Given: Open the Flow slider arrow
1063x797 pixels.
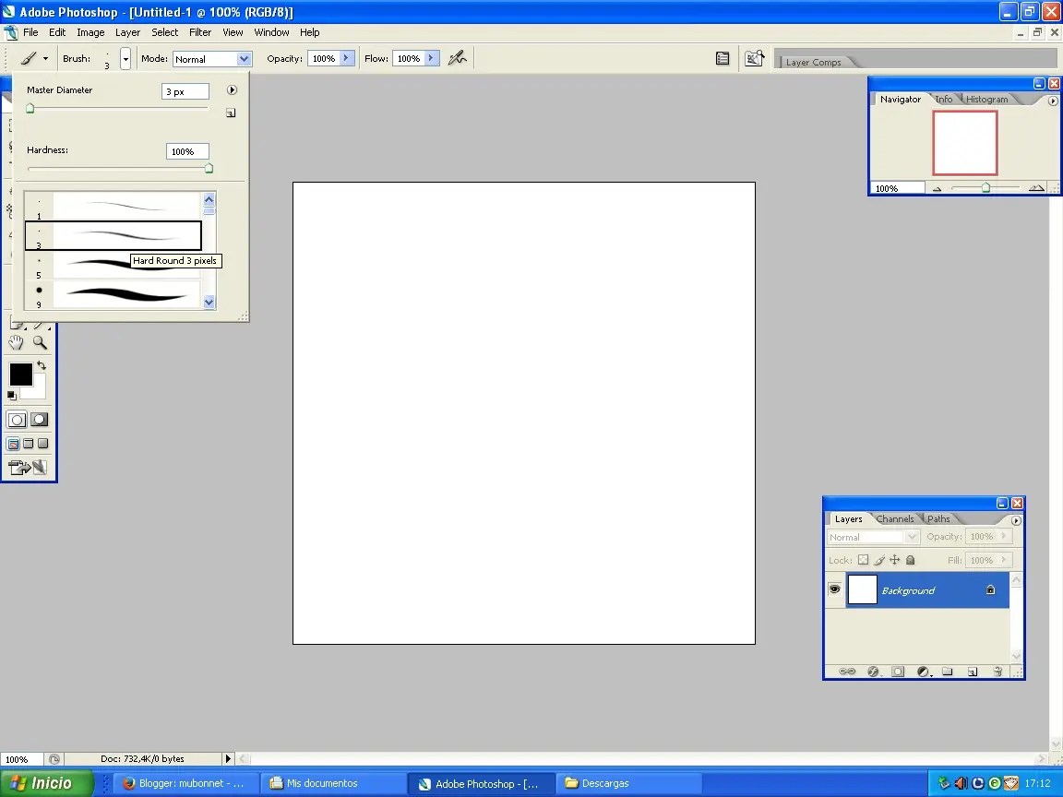Looking at the screenshot, I should click(x=431, y=58).
